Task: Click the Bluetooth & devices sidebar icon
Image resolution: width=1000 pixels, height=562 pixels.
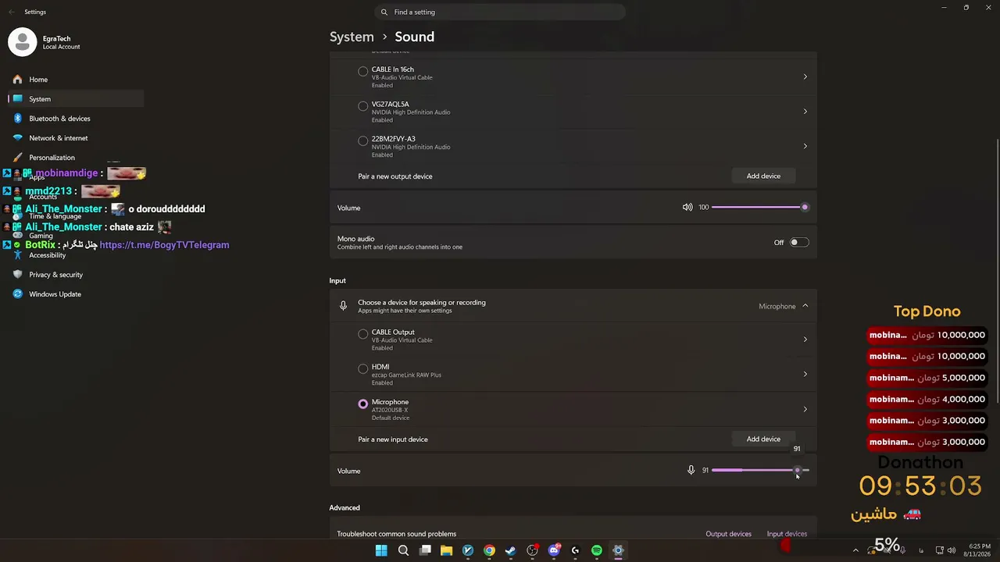Action: pos(18,119)
